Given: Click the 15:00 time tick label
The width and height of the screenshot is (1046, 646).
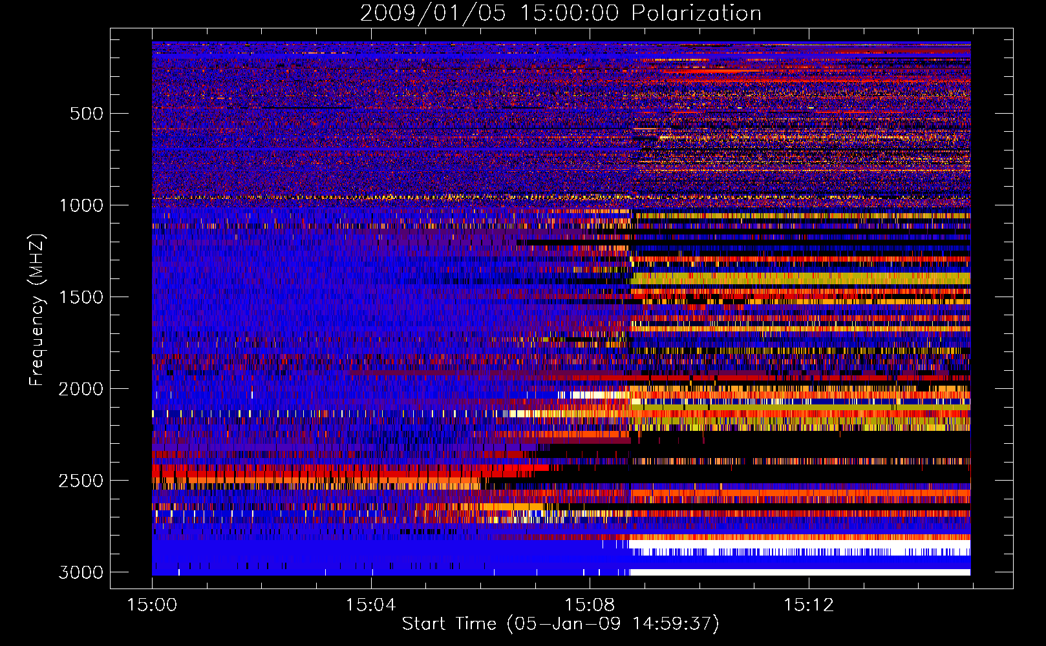Looking at the screenshot, I should tap(152, 605).
